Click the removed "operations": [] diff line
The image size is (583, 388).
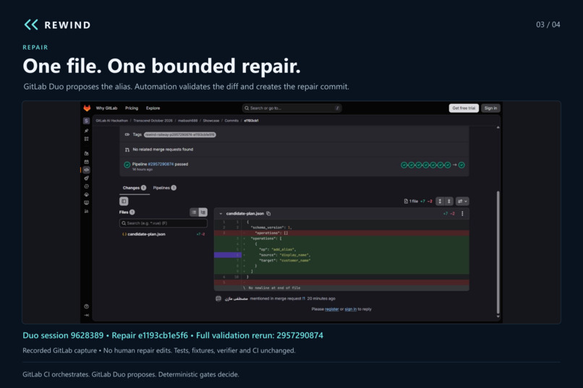pyautogui.click(x=341, y=233)
